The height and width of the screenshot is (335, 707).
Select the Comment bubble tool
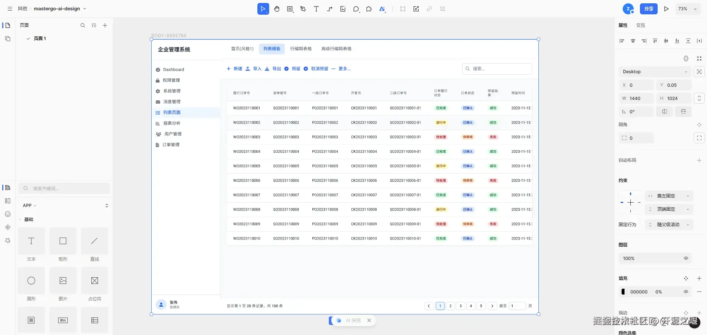(356, 9)
